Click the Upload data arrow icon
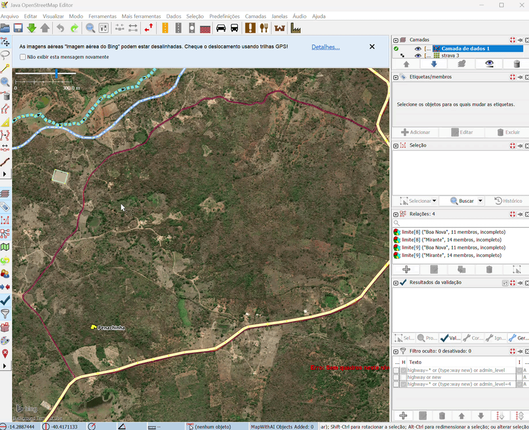Viewport: 529px width, 430px height. (45, 28)
